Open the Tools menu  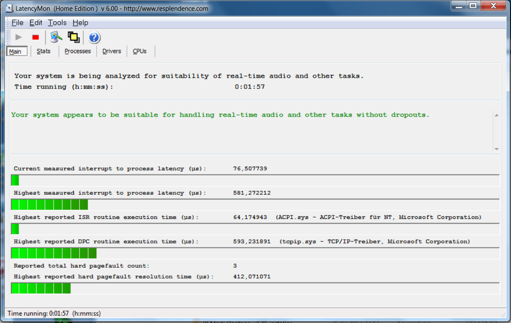click(x=57, y=22)
